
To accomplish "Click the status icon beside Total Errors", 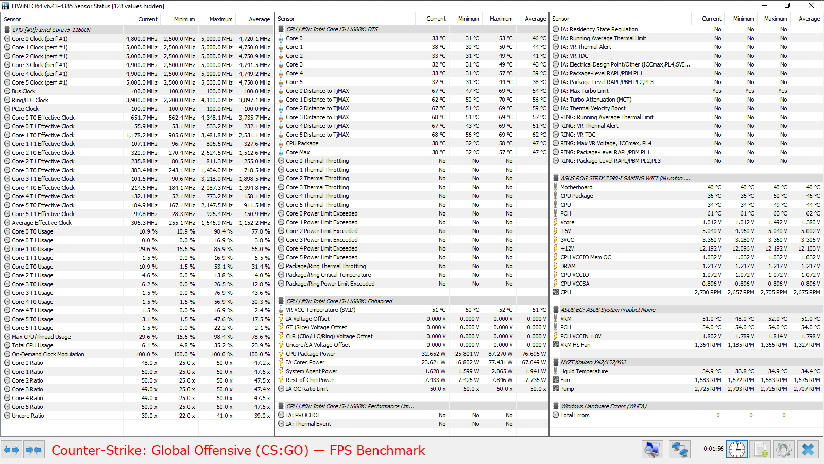I will click(556, 415).
